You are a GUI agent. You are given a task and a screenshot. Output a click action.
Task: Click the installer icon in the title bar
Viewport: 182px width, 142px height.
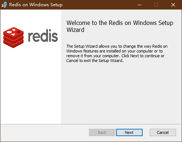pyautogui.click(x=4, y=5)
